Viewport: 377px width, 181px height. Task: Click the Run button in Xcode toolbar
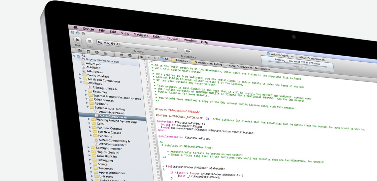point(77,40)
